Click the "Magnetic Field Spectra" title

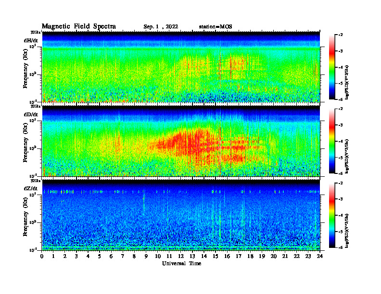tap(79, 26)
